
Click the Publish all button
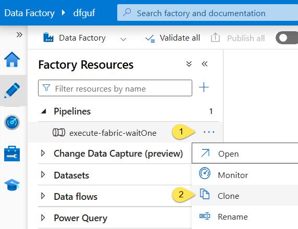pyautogui.click(x=238, y=38)
